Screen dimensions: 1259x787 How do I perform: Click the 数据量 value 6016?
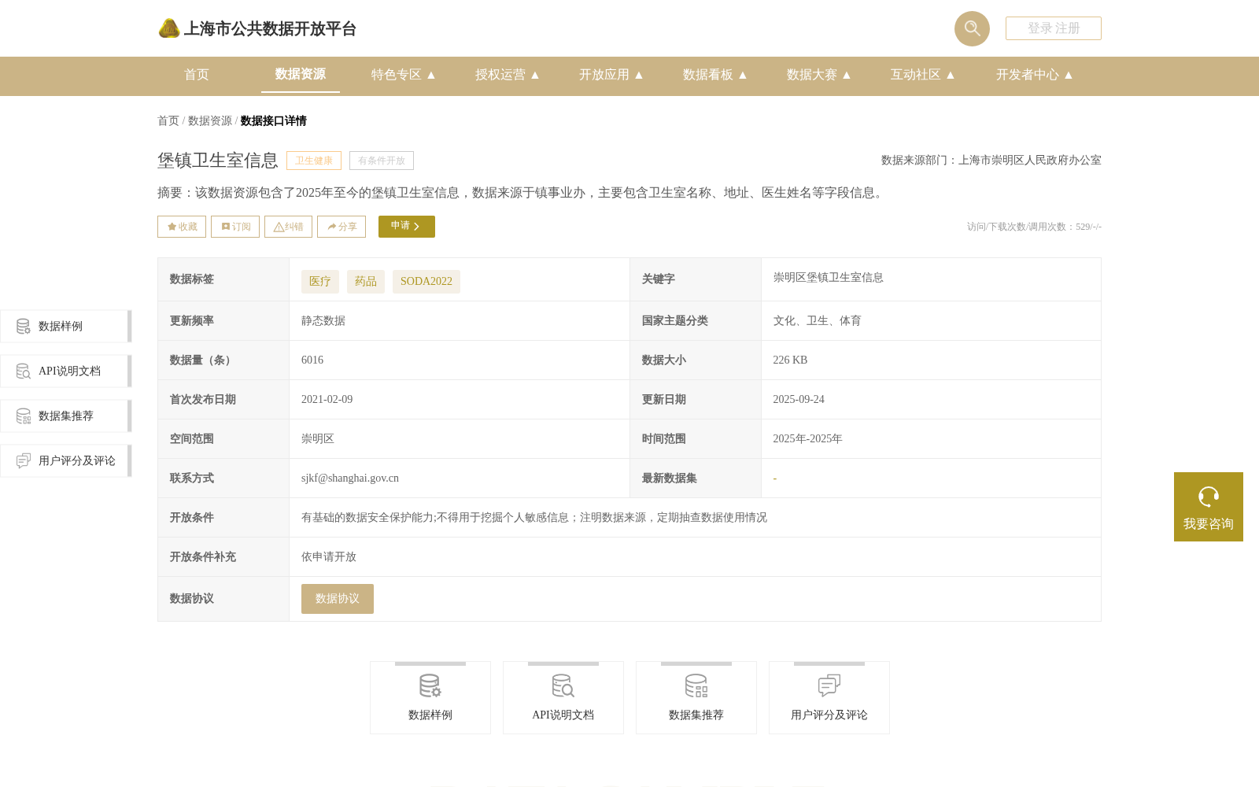click(312, 360)
